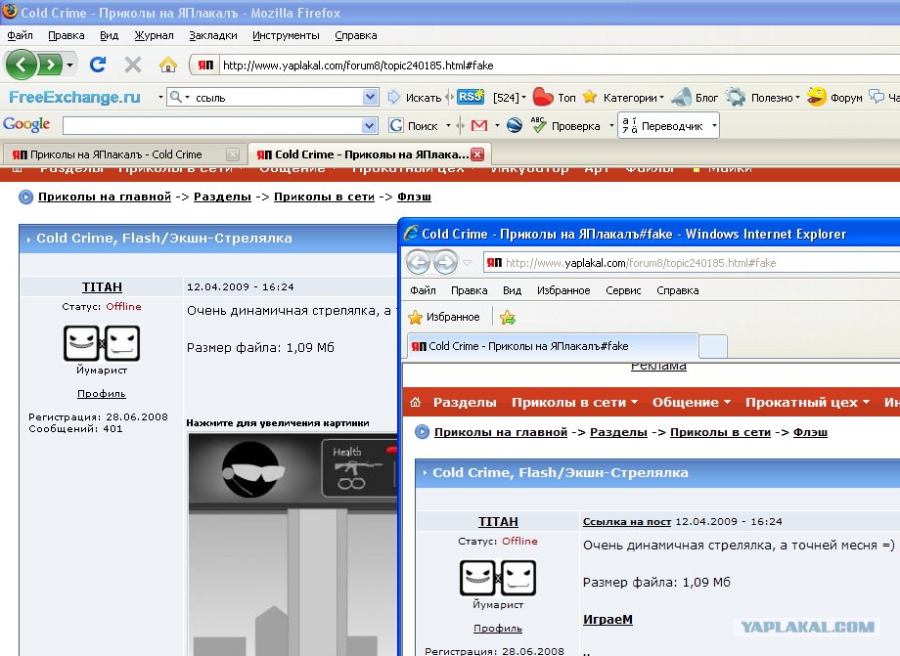Click the Искать search button
Viewport: 900px width, 656px height.
pyautogui.click(x=415, y=98)
